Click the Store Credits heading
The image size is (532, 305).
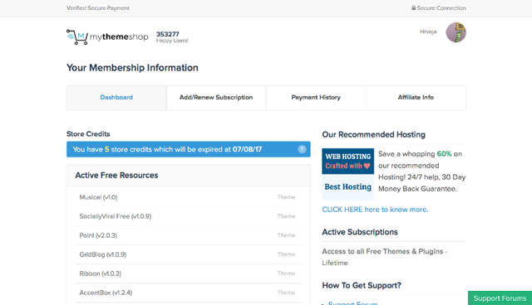(88, 134)
